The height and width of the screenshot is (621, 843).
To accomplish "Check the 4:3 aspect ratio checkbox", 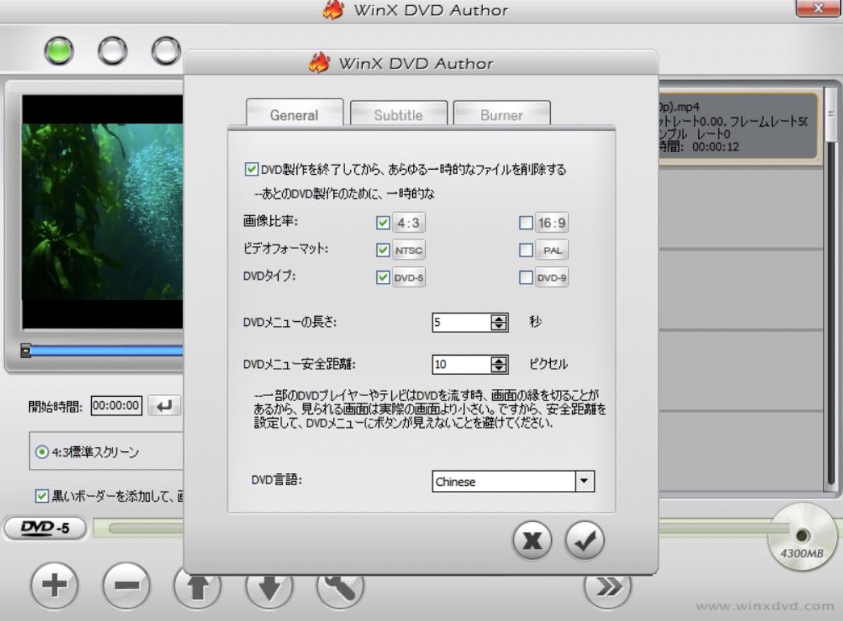I will tap(383, 223).
